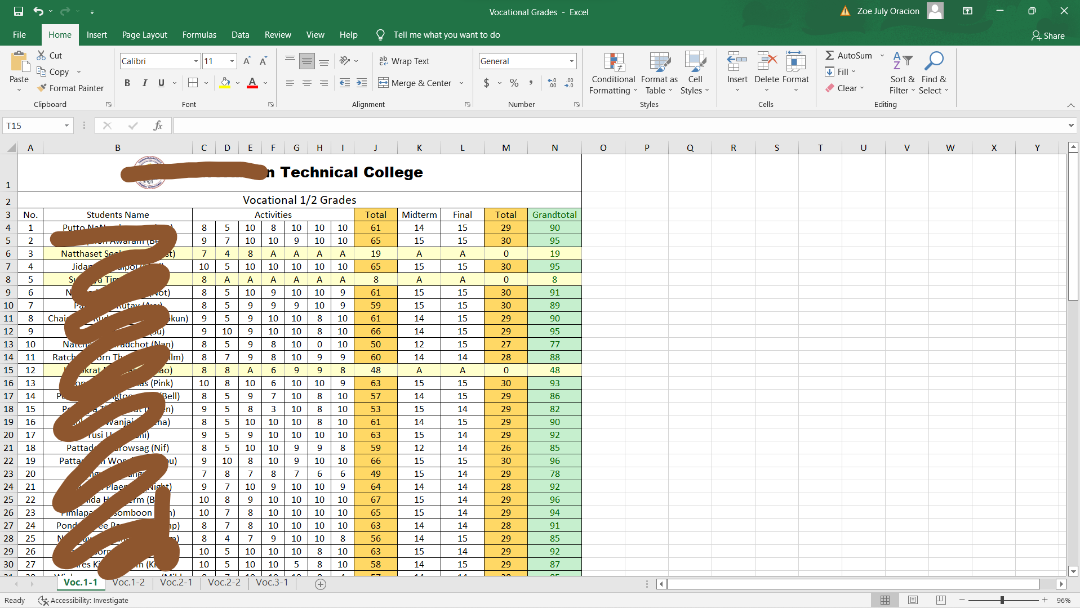
Task: Click the Undo arrow icon
Action: pos(38,11)
